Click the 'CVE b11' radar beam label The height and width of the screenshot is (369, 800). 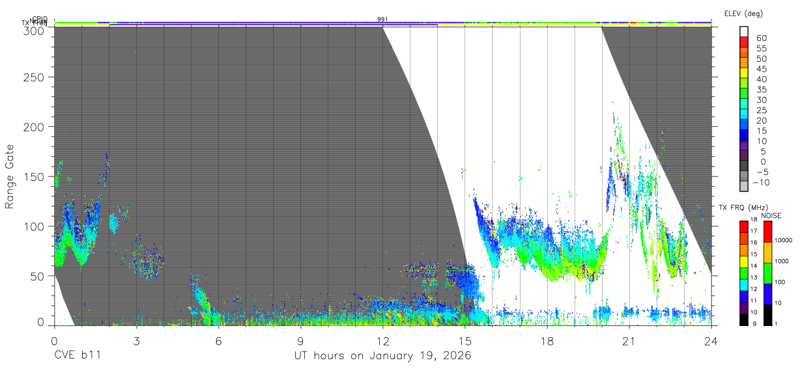pyautogui.click(x=77, y=356)
